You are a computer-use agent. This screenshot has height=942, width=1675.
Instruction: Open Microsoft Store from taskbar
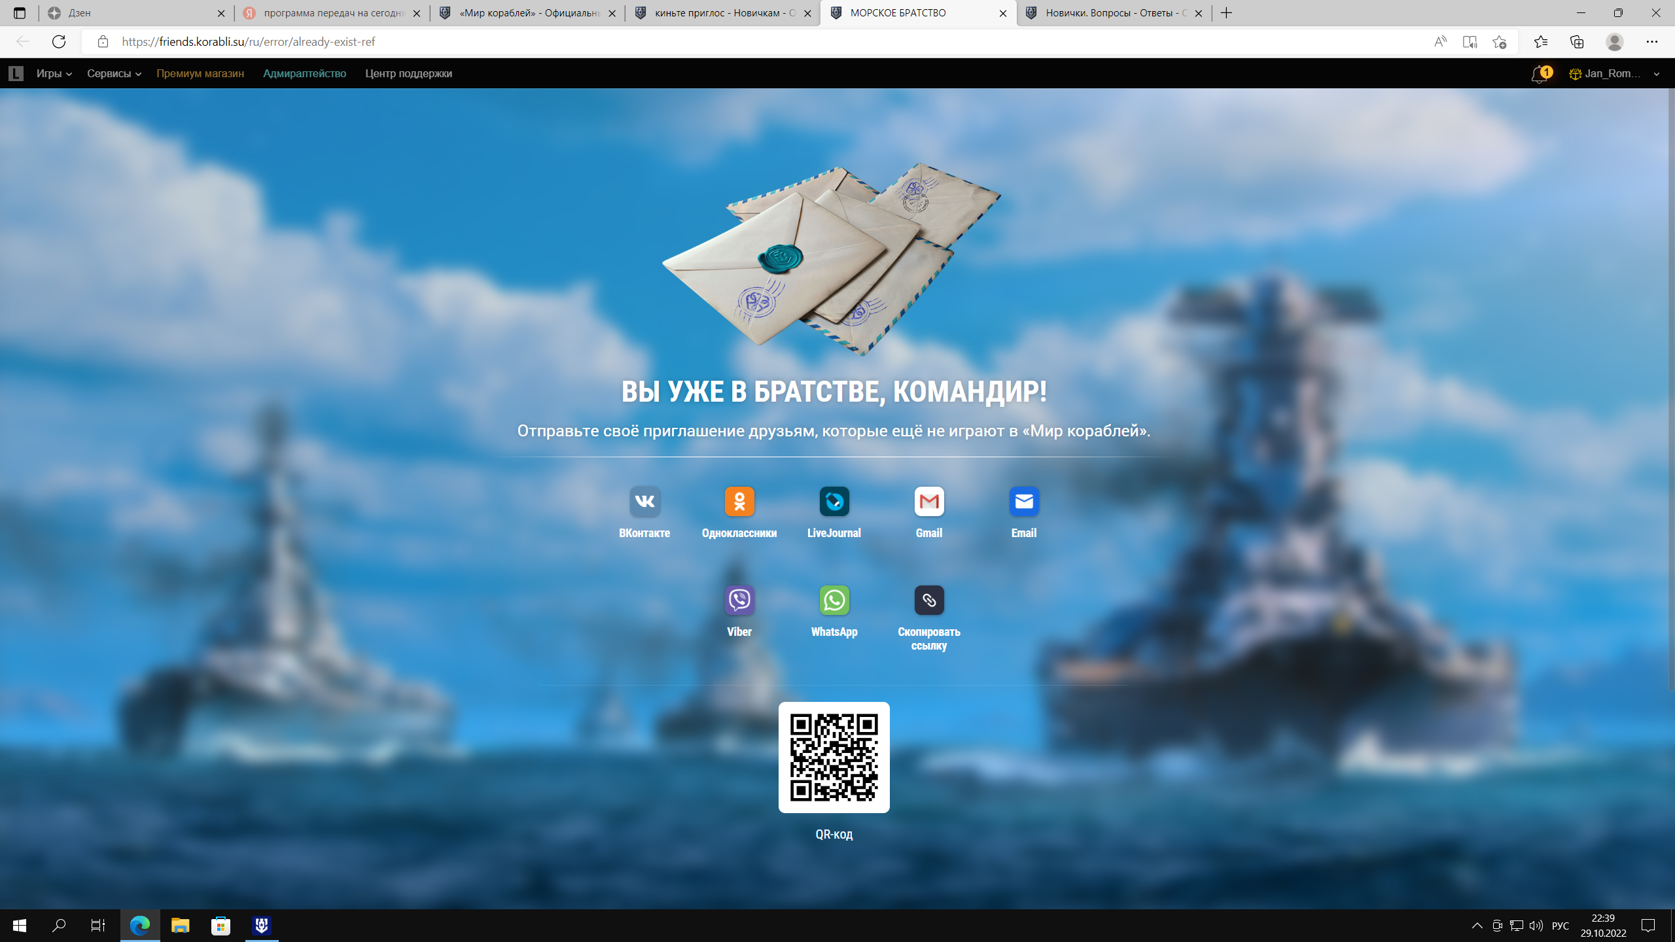tap(220, 926)
